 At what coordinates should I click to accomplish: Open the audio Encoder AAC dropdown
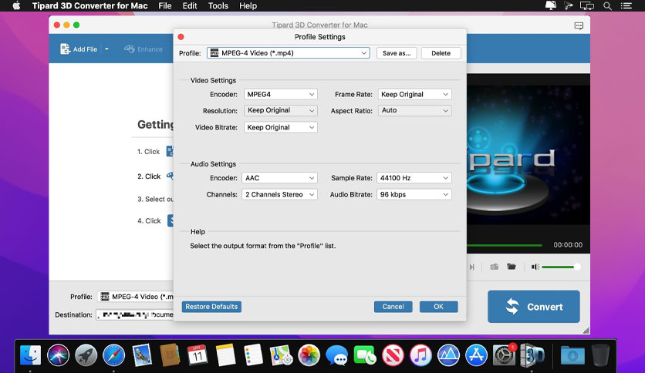pos(279,178)
